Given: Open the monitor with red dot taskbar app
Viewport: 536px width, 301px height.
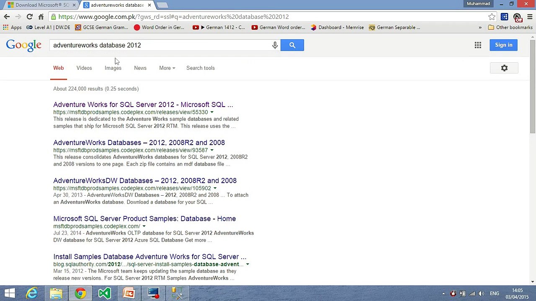Looking at the screenshot, I should click(153, 293).
